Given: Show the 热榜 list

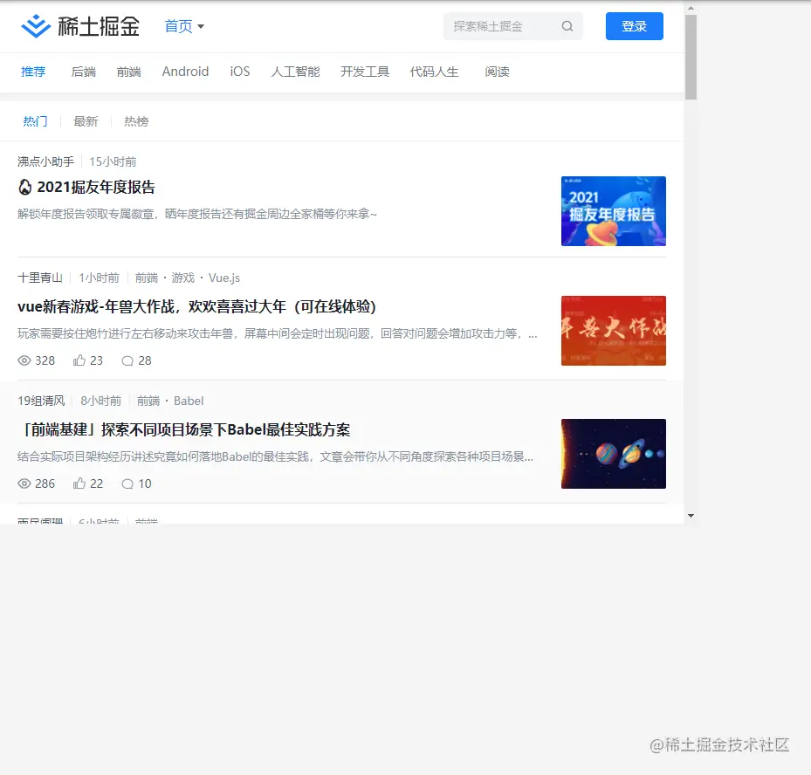Looking at the screenshot, I should (x=136, y=121).
